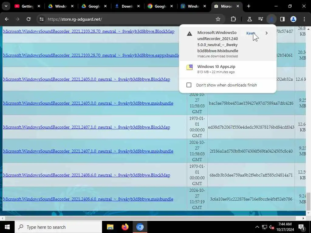This screenshot has height=233, width=311.
Task: Open Windows 10 Apps.zip download
Action: (x=228, y=69)
